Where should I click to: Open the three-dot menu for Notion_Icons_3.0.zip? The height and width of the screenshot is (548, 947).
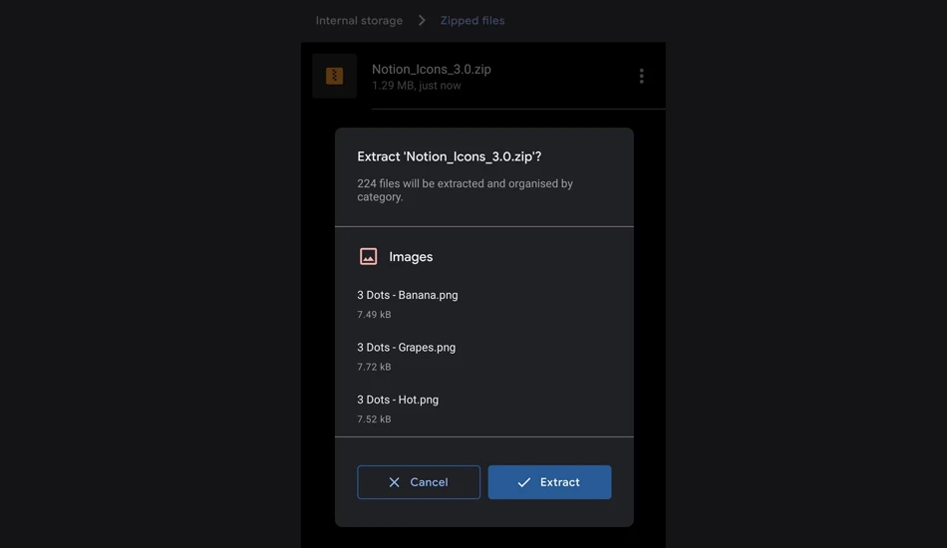click(641, 76)
